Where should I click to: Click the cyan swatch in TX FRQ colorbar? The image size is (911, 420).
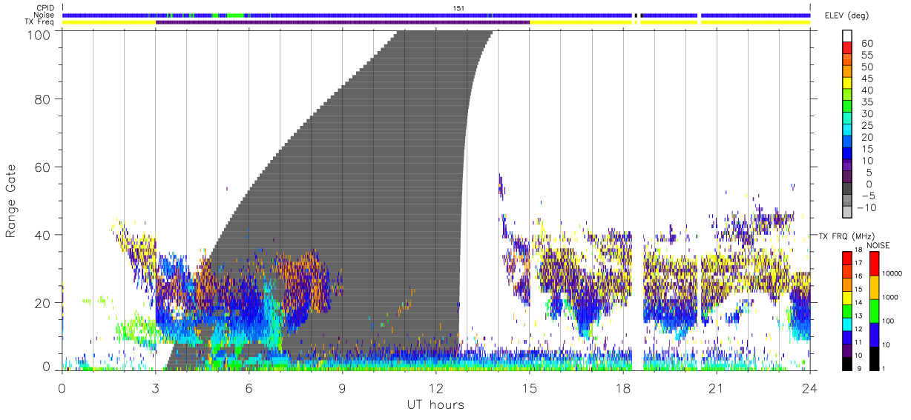click(848, 324)
